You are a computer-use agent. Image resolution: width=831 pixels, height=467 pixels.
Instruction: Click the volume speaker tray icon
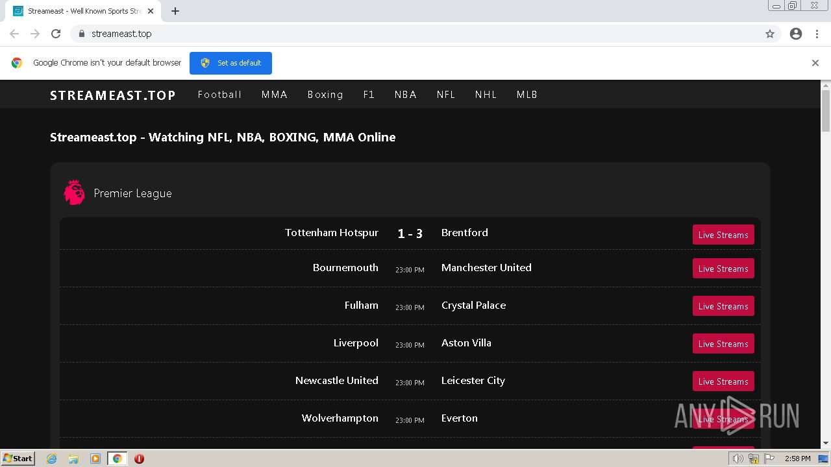point(738,459)
